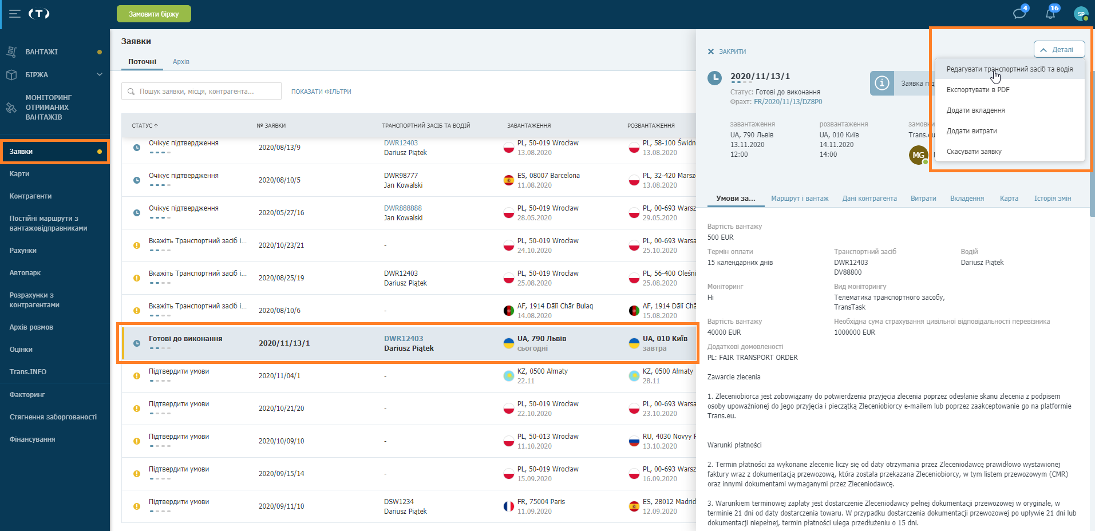Click Показати фільтри link
The image size is (1095, 531).
pos(321,92)
